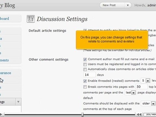Click the Discussion Settings page heading
This screenshot has width=156, height=117.
click(x=62, y=19)
